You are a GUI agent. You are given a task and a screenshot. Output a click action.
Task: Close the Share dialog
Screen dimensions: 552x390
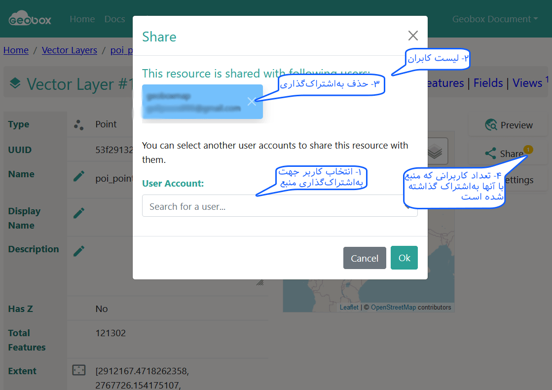click(x=413, y=35)
